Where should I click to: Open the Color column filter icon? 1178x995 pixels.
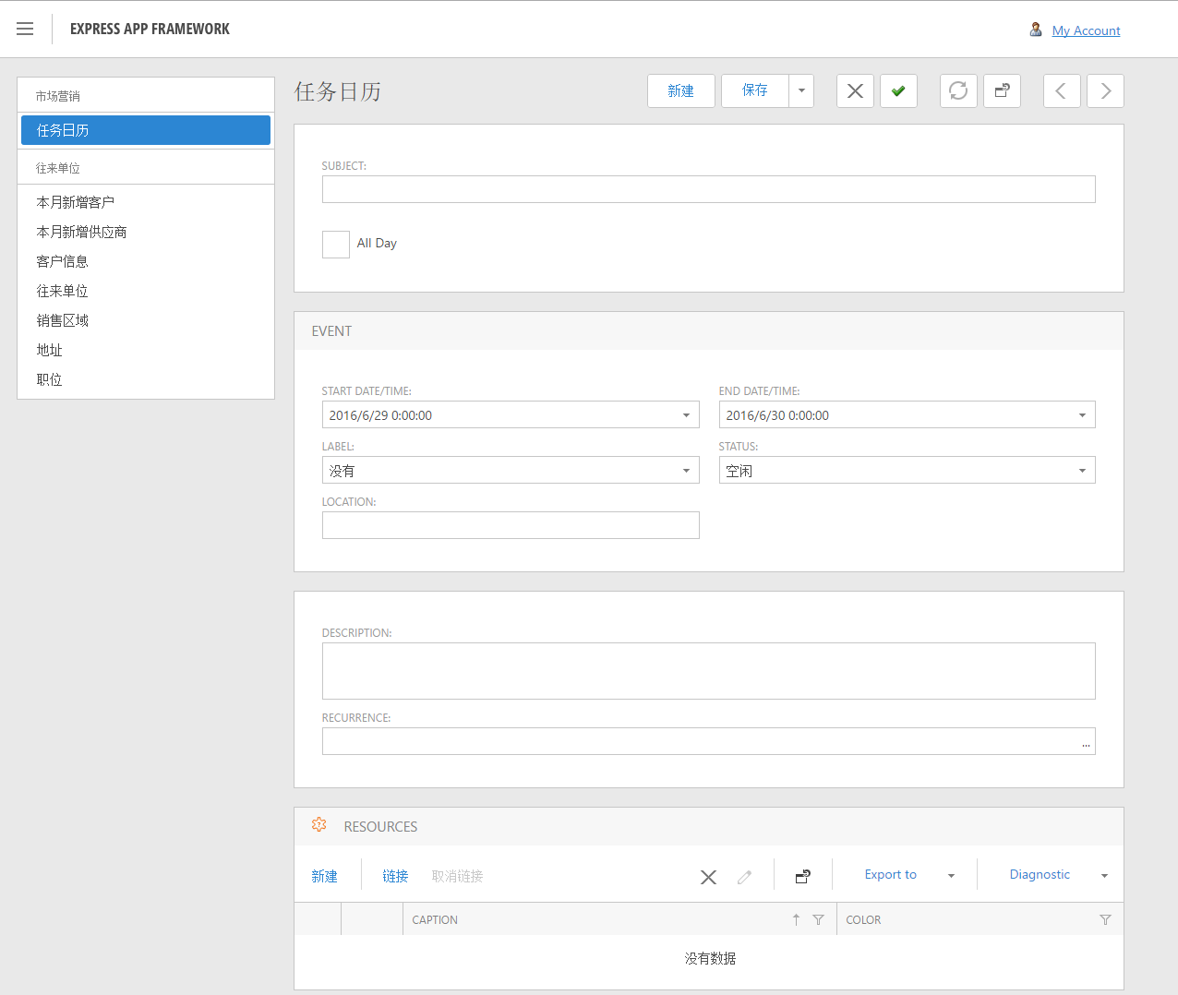(x=1105, y=919)
